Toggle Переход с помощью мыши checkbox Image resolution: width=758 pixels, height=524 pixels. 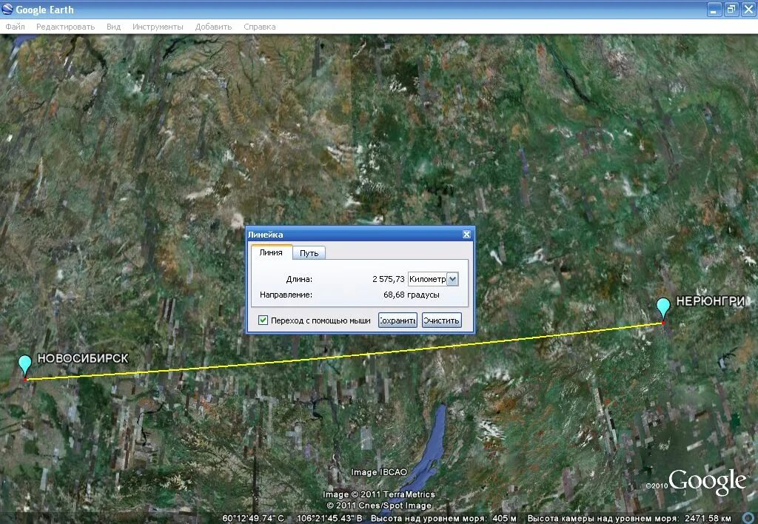click(x=263, y=320)
